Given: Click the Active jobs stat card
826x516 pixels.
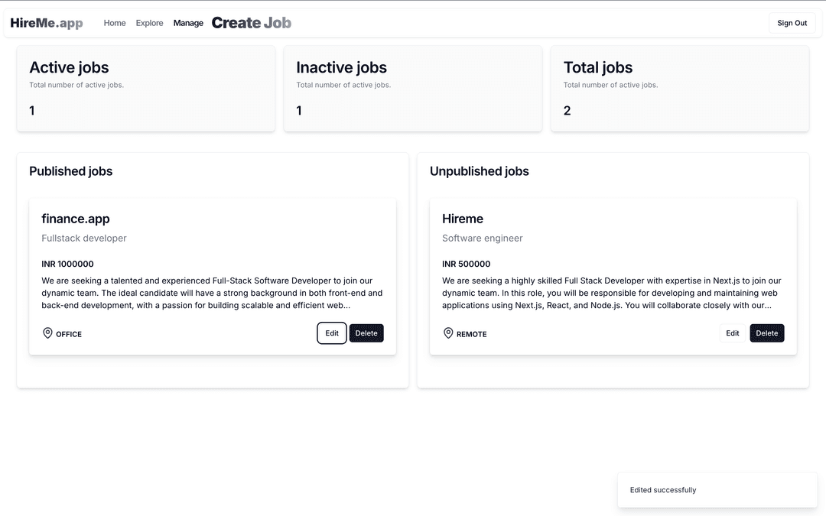Looking at the screenshot, I should pos(146,89).
